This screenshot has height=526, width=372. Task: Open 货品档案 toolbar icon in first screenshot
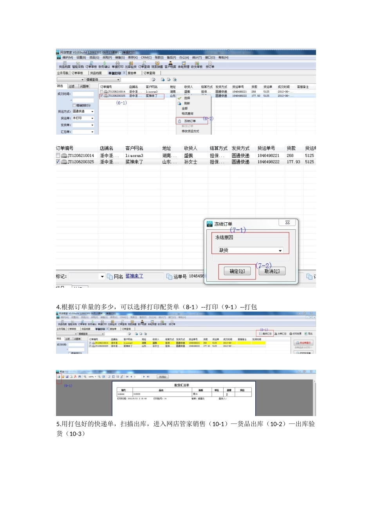pyautogui.click(x=65, y=63)
